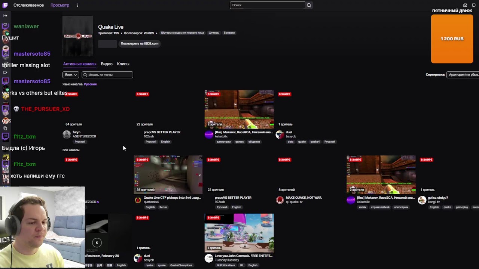This screenshot has height=269, width=479.
Task: Open the Quake Live CTF pickups stream thumbnail
Action: [168, 175]
